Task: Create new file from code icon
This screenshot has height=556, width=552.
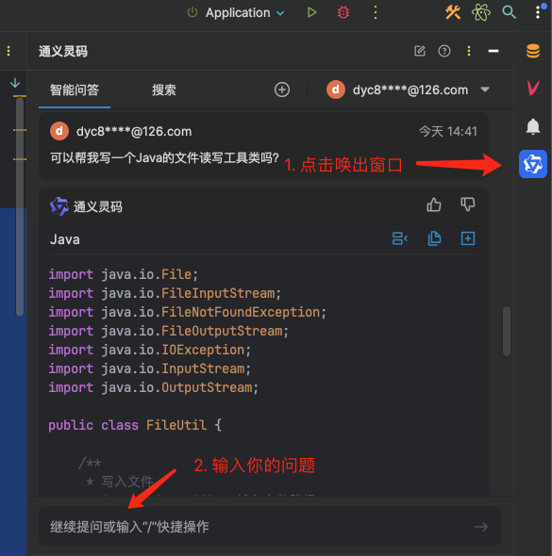Action: coord(468,238)
